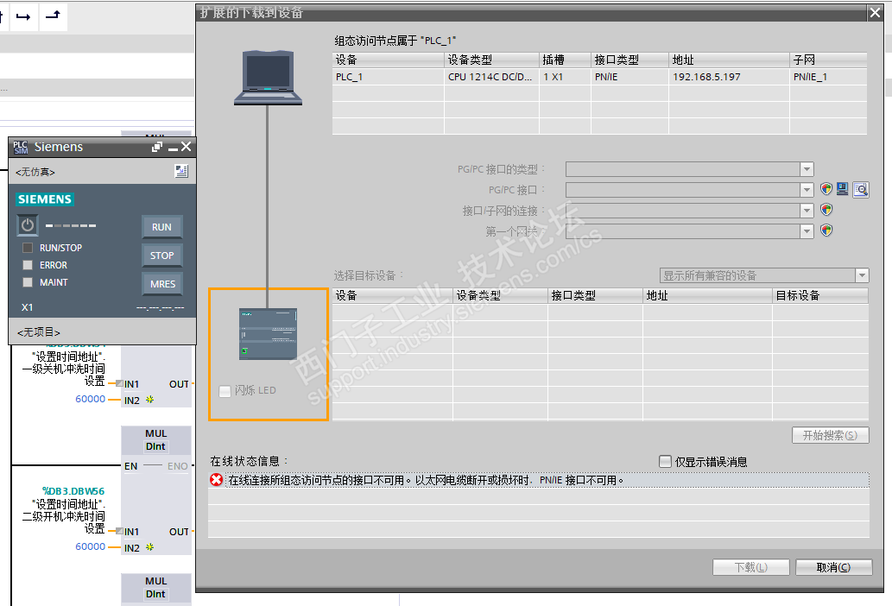
Task: Open the PG/PC 接口 dropdown
Action: click(x=807, y=190)
